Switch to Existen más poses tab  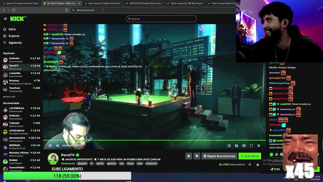(185, 3)
